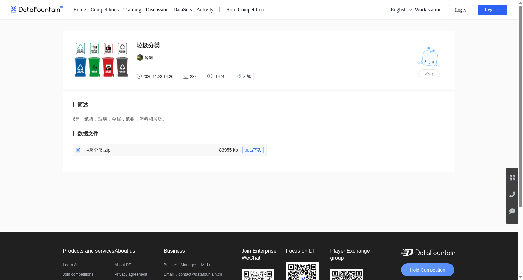Open the DataSets menu
The width and height of the screenshot is (523, 280).
(182, 10)
